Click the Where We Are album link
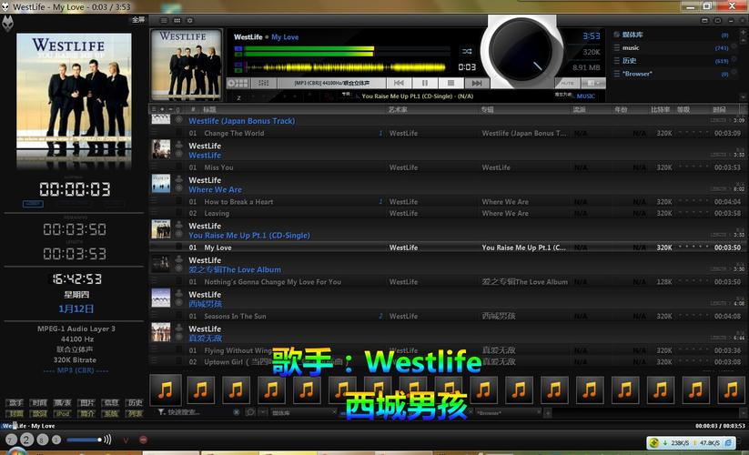This screenshot has height=455, width=749. 215,189
